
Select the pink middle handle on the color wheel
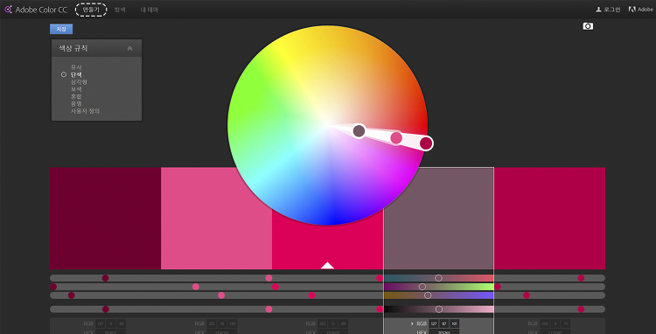pyautogui.click(x=396, y=137)
